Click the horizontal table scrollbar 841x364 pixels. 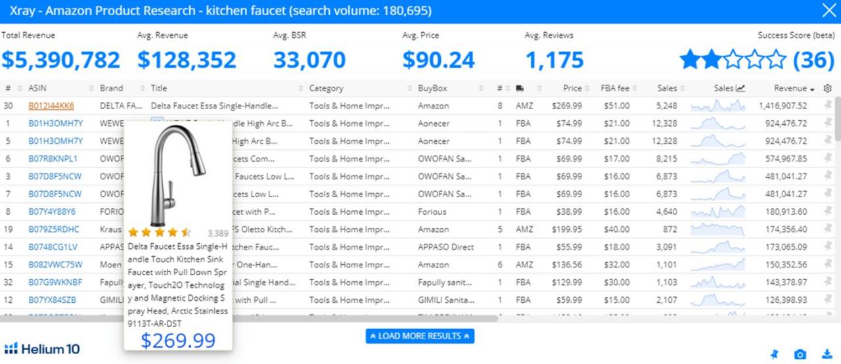pyautogui.click(x=250, y=318)
